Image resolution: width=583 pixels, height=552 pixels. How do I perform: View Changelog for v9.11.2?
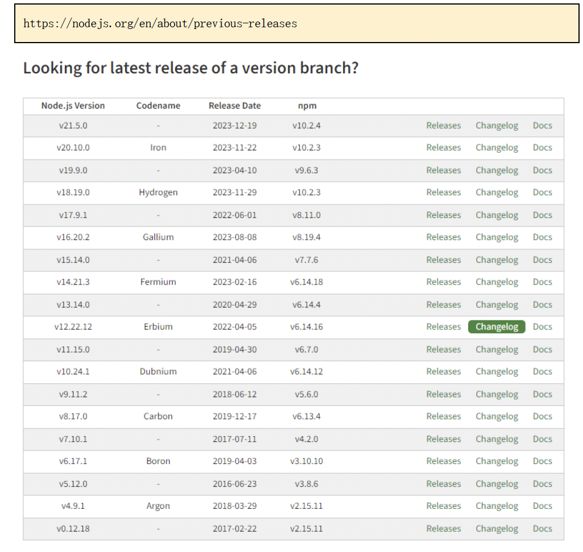(497, 394)
